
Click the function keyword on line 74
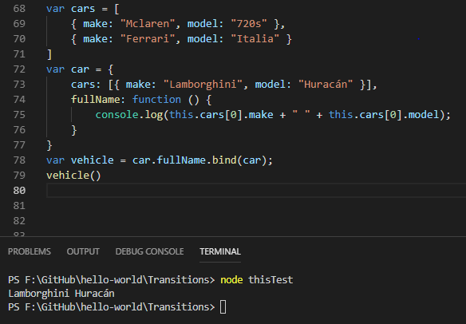point(156,100)
